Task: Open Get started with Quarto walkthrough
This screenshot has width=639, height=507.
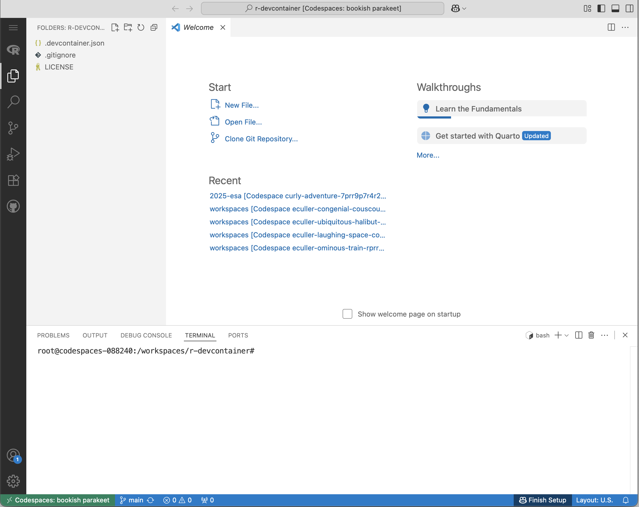Action: coord(501,136)
